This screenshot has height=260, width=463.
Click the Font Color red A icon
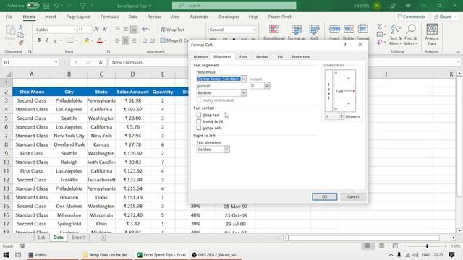tap(100, 40)
